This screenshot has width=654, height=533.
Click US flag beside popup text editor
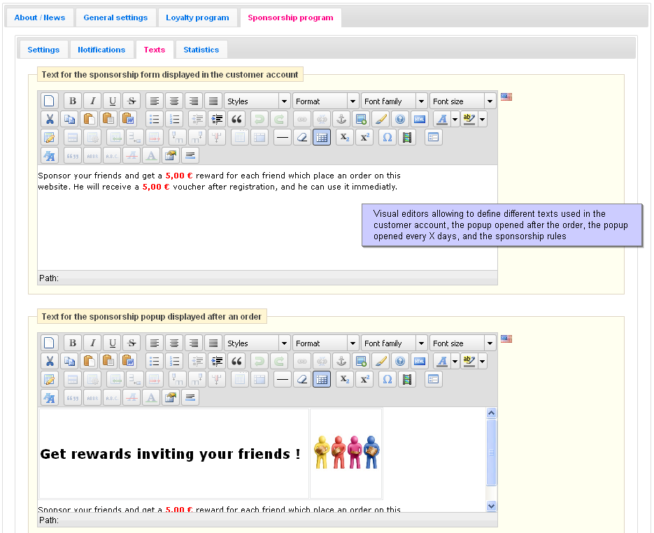[x=506, y=339]
